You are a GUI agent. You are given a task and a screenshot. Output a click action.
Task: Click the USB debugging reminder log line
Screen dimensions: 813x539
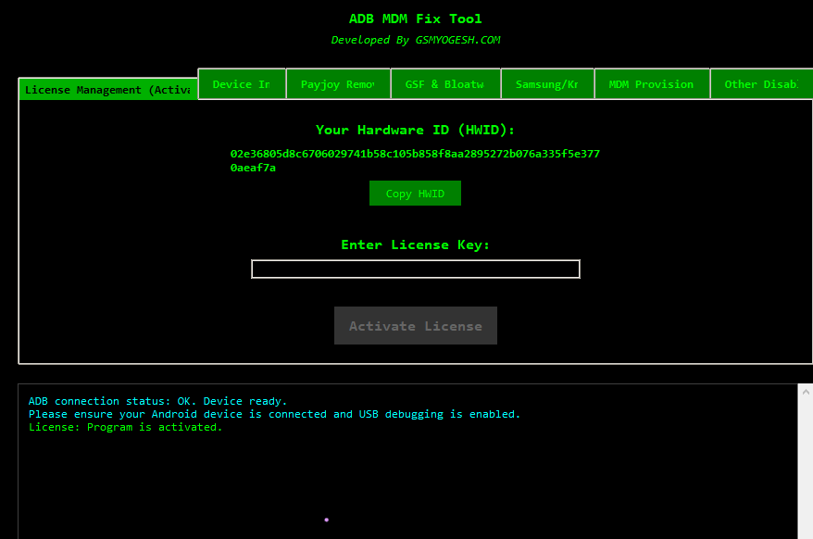[274, 414]
